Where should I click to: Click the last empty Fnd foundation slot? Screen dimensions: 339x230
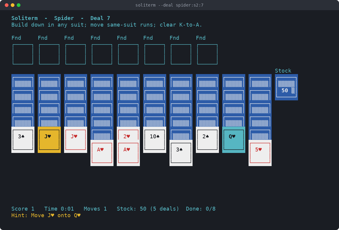click(207, 54)
